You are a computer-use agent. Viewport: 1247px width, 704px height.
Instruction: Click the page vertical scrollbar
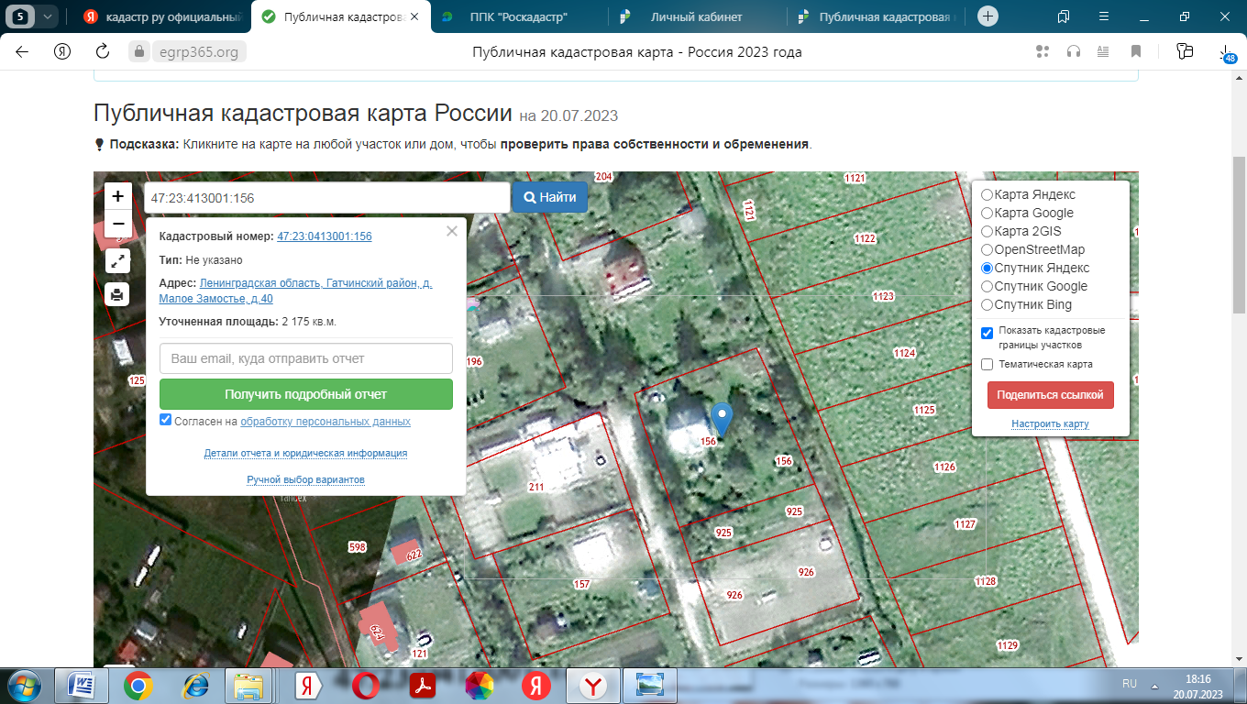(x=1239, y=234)
